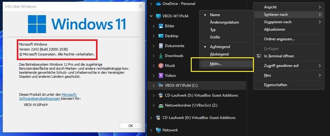Open the Sortieren nach submenu
The height and width of the screenshot is (136, 330).
[289, 15]
